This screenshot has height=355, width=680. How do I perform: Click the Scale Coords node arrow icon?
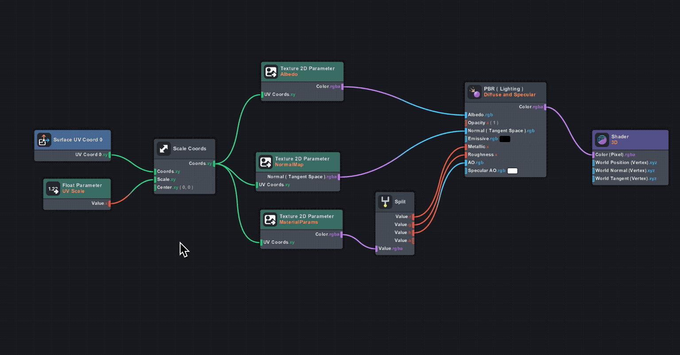pos(164,149)
